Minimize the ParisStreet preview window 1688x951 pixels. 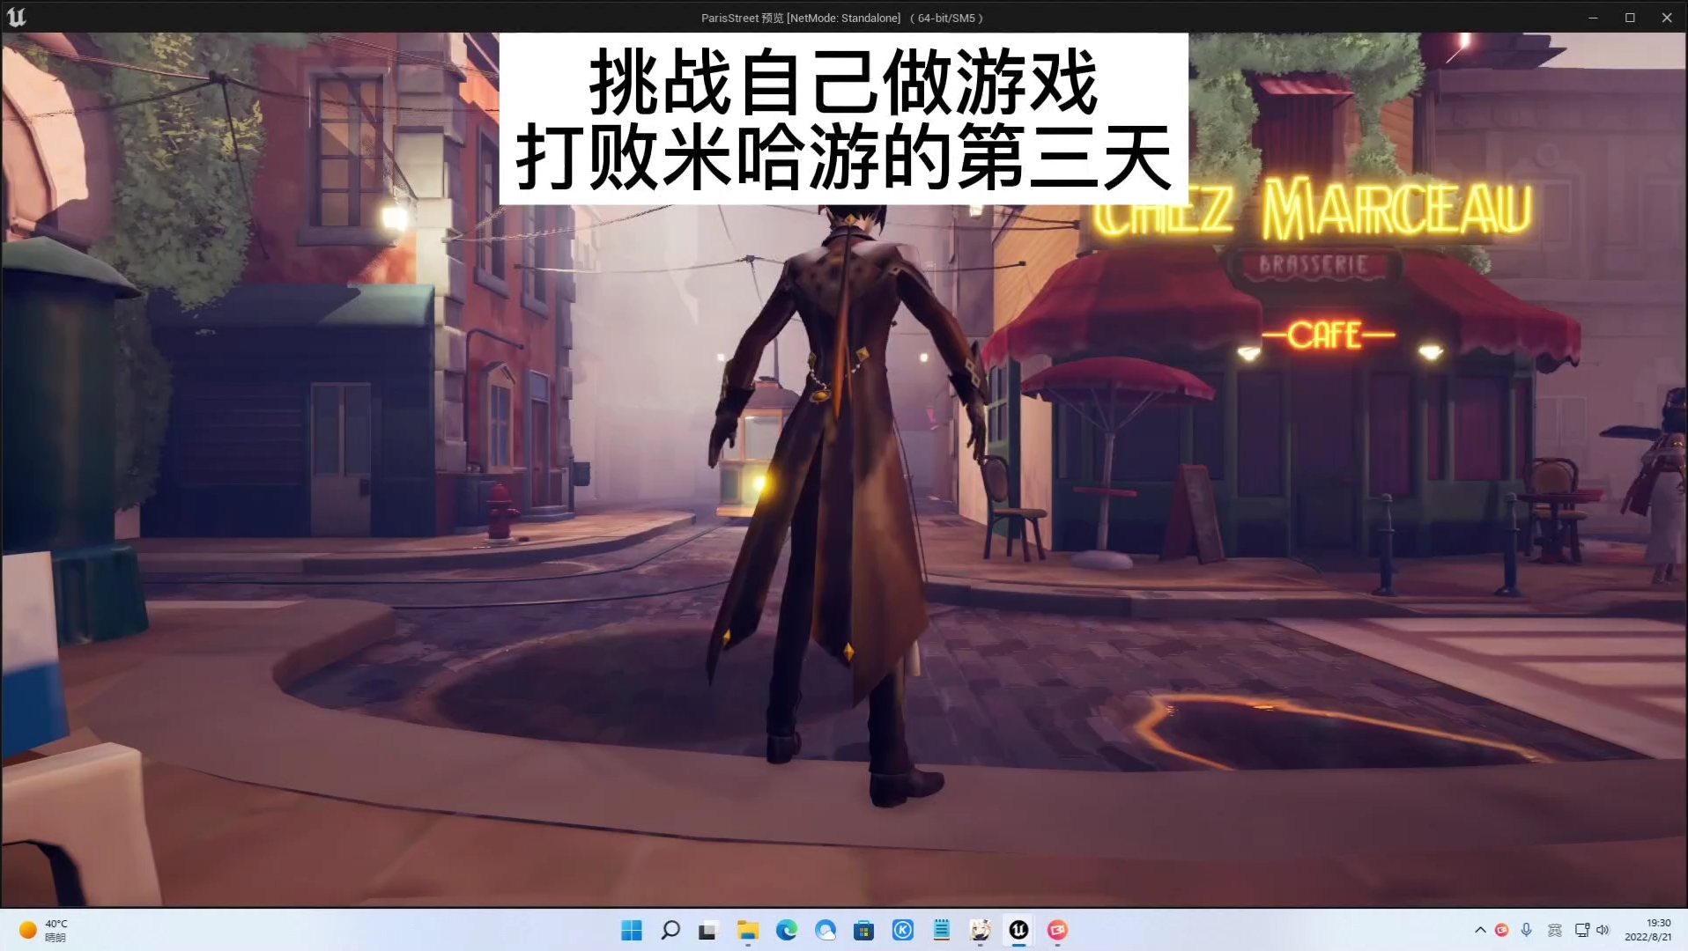pos(1593,18)
